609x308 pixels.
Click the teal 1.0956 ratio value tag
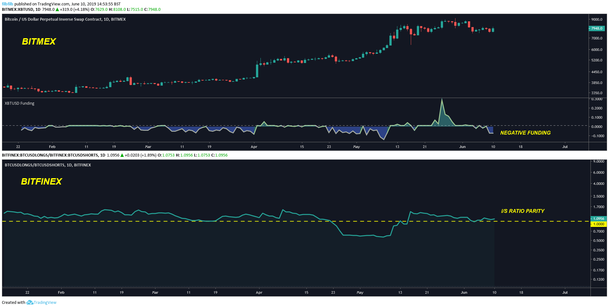point(598,219)
